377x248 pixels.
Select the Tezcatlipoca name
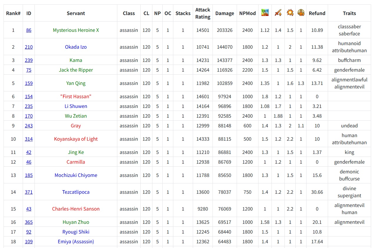pyautogui.click(x=76, y=192)
